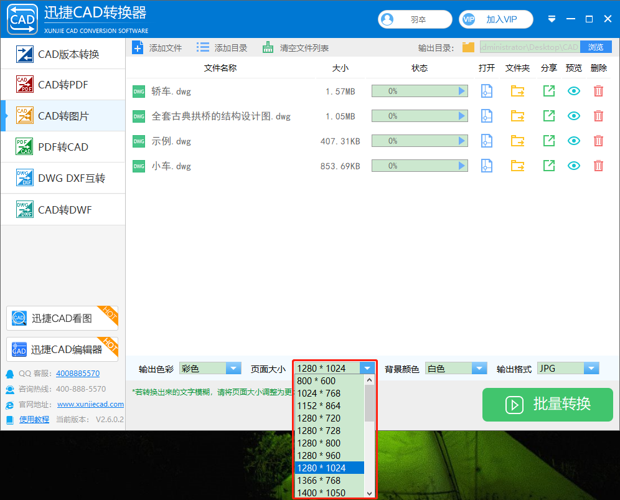The height and width of the screenshot is (500, 620).
Task: Share the 示例.dwg file
Action: [x=549, y=141]
